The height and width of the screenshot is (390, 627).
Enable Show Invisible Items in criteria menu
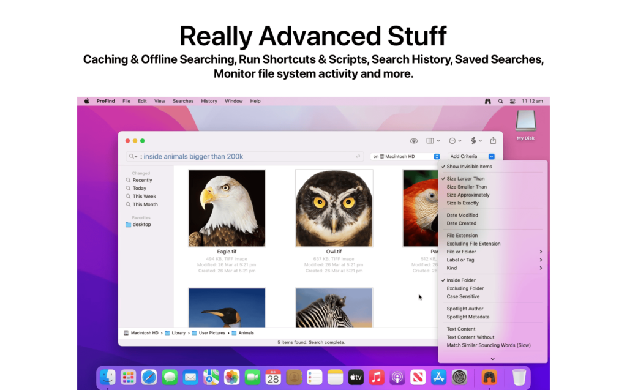(471, 166)
